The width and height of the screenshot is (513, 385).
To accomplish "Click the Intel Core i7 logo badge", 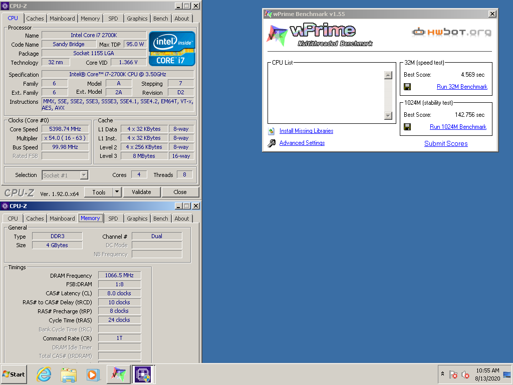I will coord(172,49).
